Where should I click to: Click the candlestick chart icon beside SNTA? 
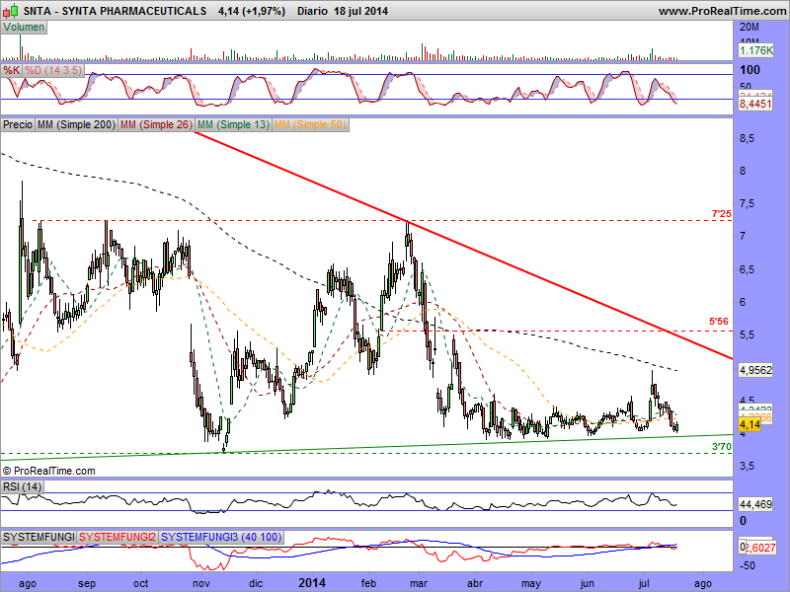(x=12, y=10)
